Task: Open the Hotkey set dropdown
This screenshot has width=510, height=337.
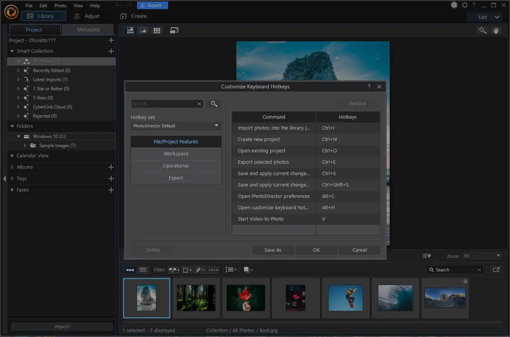Action: (176, 126)
